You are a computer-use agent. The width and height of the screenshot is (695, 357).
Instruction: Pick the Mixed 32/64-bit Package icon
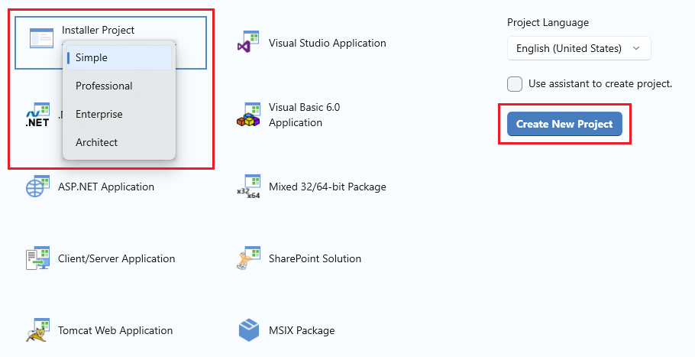pos(248,187)
